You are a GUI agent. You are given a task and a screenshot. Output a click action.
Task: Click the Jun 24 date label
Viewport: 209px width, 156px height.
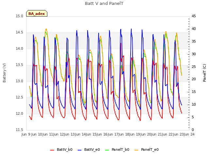pyautogui.click(x=189, y=135)
